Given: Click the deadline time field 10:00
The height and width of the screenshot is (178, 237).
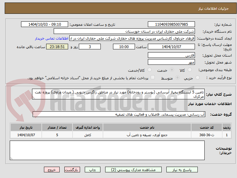Looking at the screenshot, I should click(x=124, y=47).
